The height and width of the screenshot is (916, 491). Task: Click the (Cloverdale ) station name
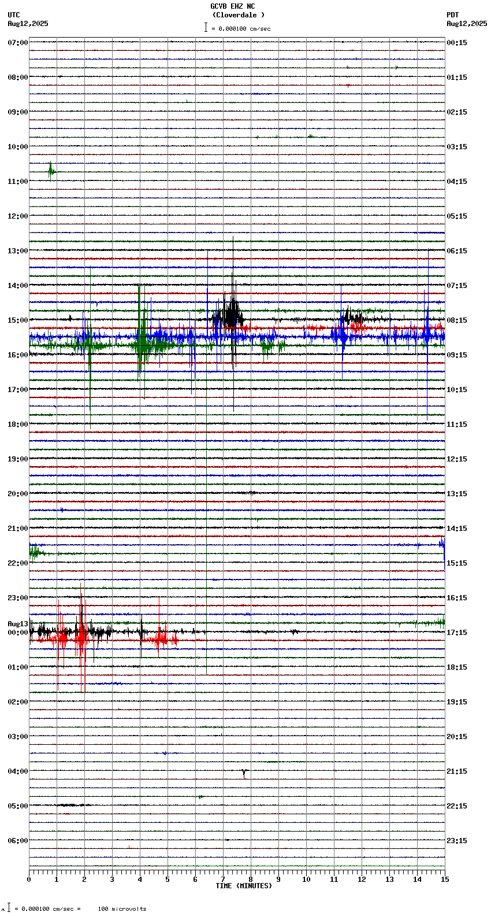238,15
